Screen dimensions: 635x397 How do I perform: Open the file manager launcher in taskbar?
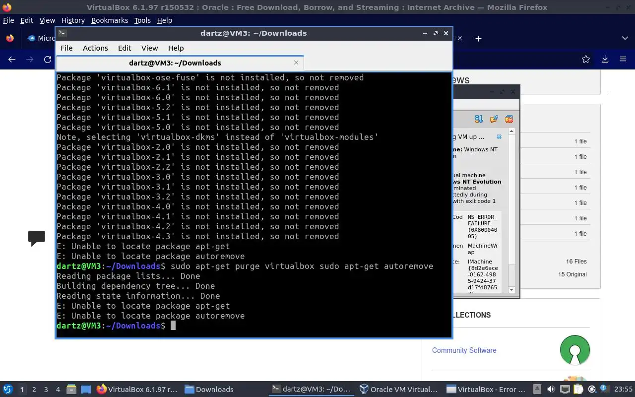tap(71, 390)
